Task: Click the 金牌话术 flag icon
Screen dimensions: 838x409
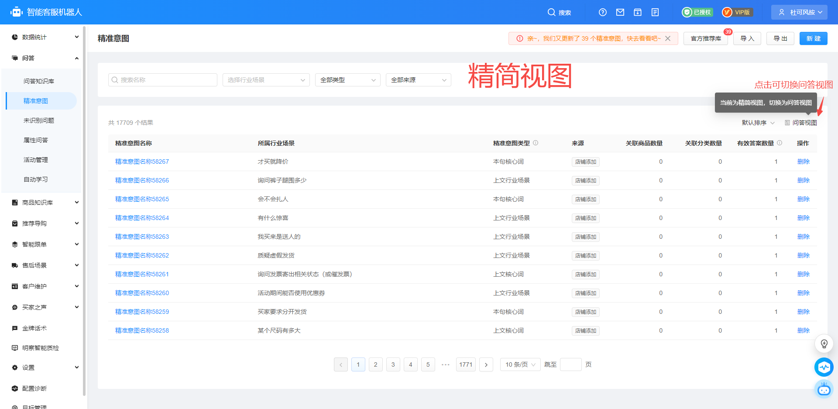Action: tap(15, 328)
